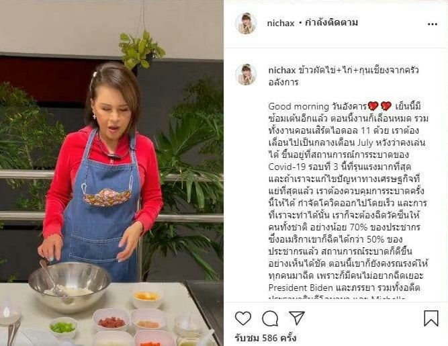Toggle the กำลังติดตาม following button
Viewport: 448px width, 346px height.
pos(331,23)
